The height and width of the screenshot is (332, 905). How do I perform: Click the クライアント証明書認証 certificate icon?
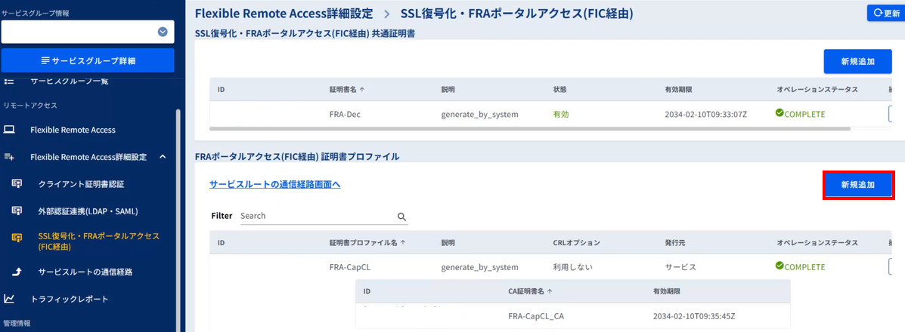[x=17, y=184]
